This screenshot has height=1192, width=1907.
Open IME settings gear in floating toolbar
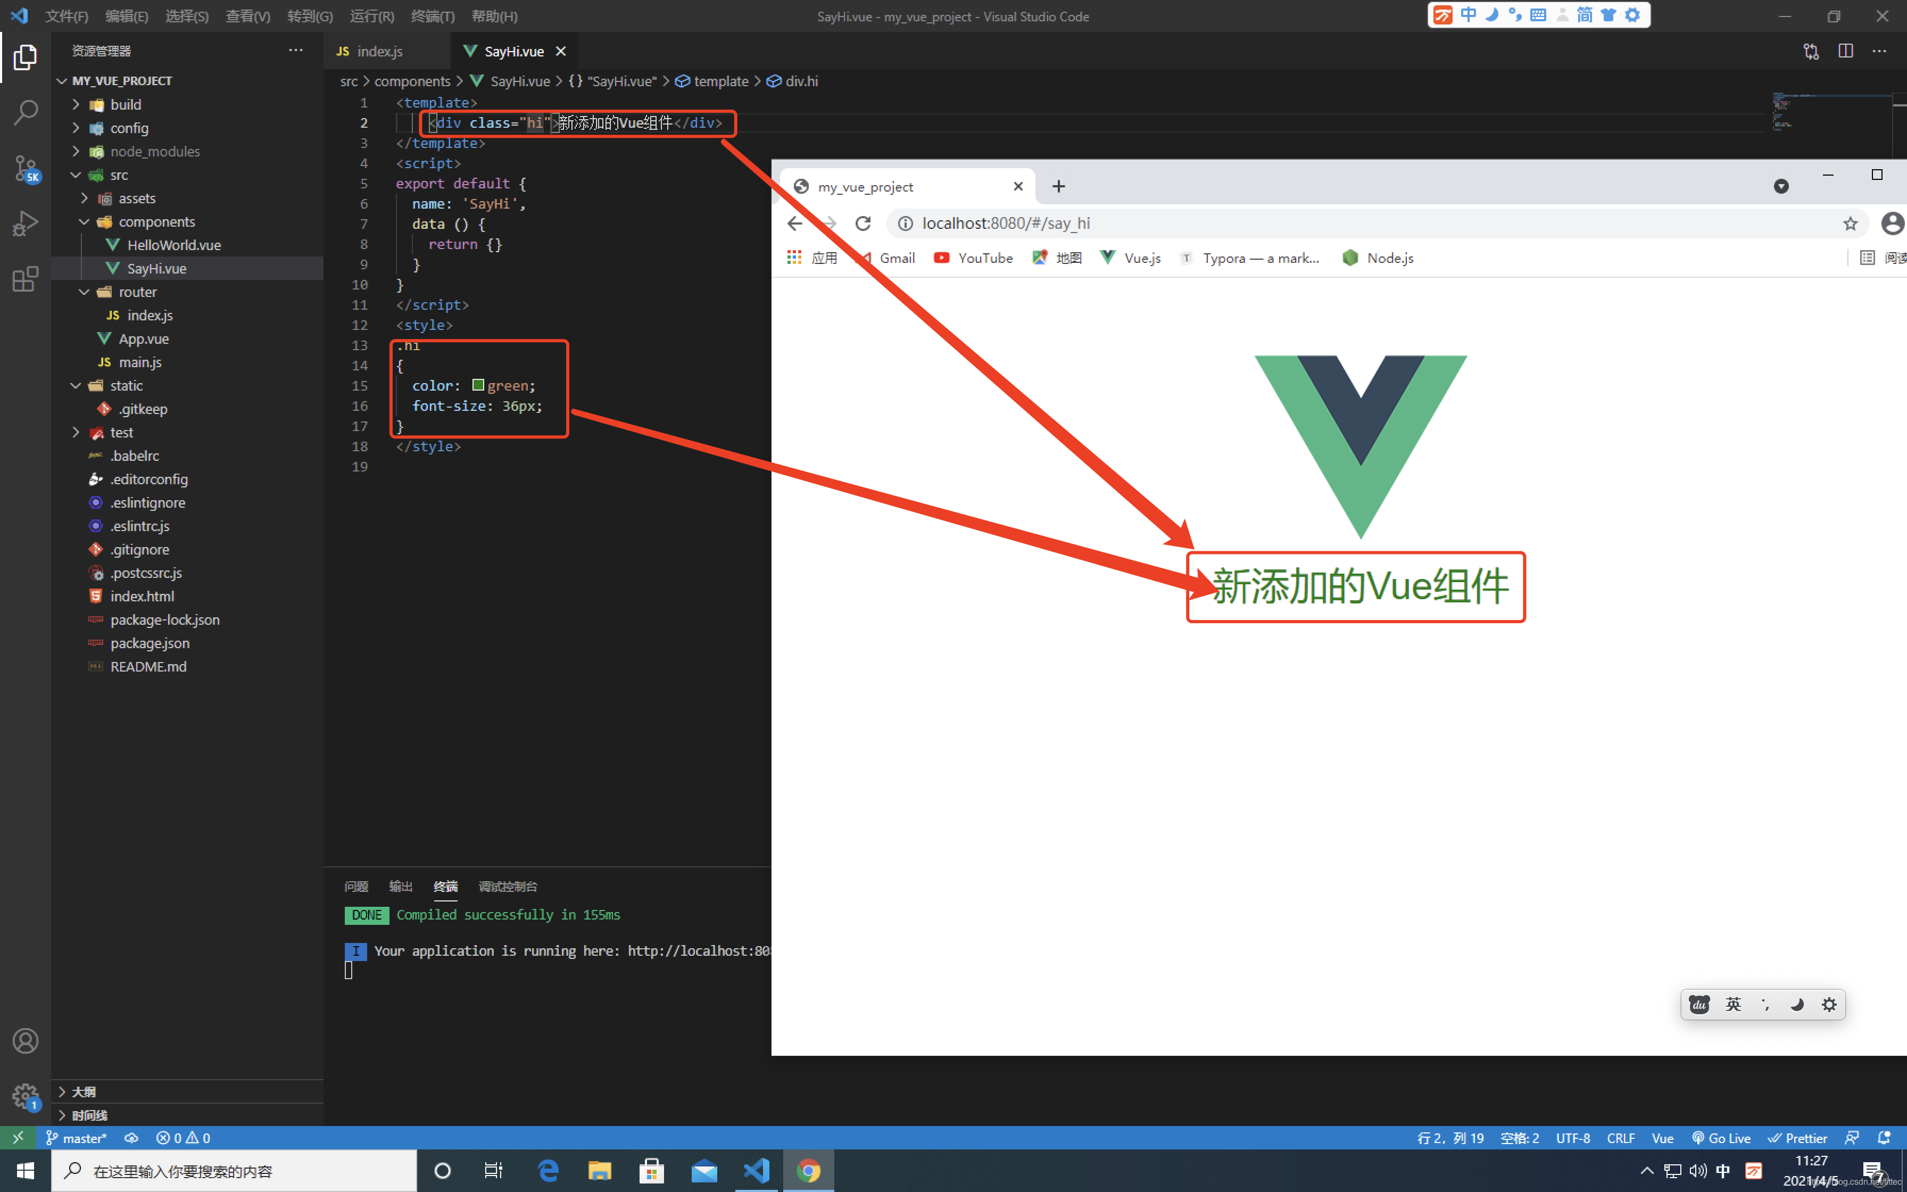(1829, 1004)
